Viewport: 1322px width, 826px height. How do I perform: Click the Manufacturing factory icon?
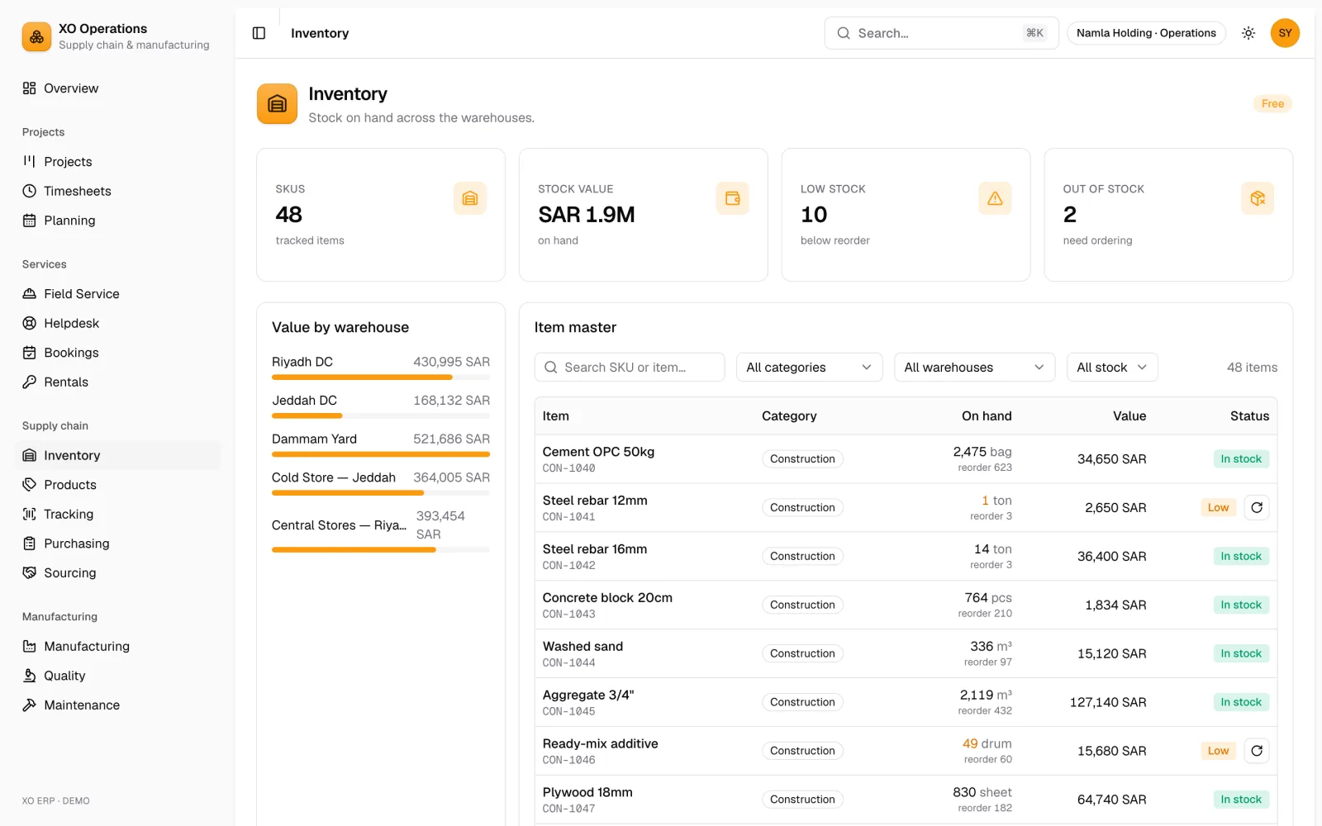(x=30, y=646)
